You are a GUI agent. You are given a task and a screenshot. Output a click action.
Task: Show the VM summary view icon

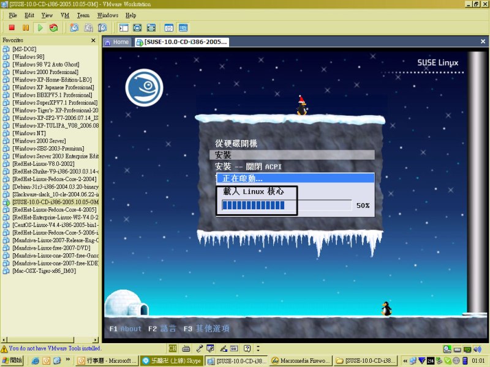point(169,28)
